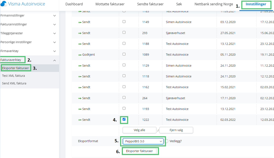Click the Visma Autoinvoice logo icon

[x=4, y=4]
